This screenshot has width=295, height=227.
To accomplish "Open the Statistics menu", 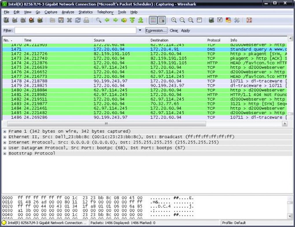I will click(x=86, y=12).
